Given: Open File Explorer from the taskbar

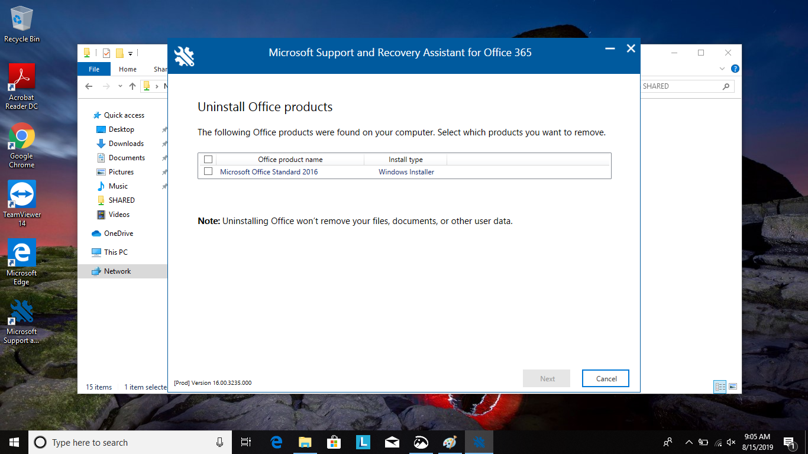Looking at the screenshot, I should coord(305,442).
